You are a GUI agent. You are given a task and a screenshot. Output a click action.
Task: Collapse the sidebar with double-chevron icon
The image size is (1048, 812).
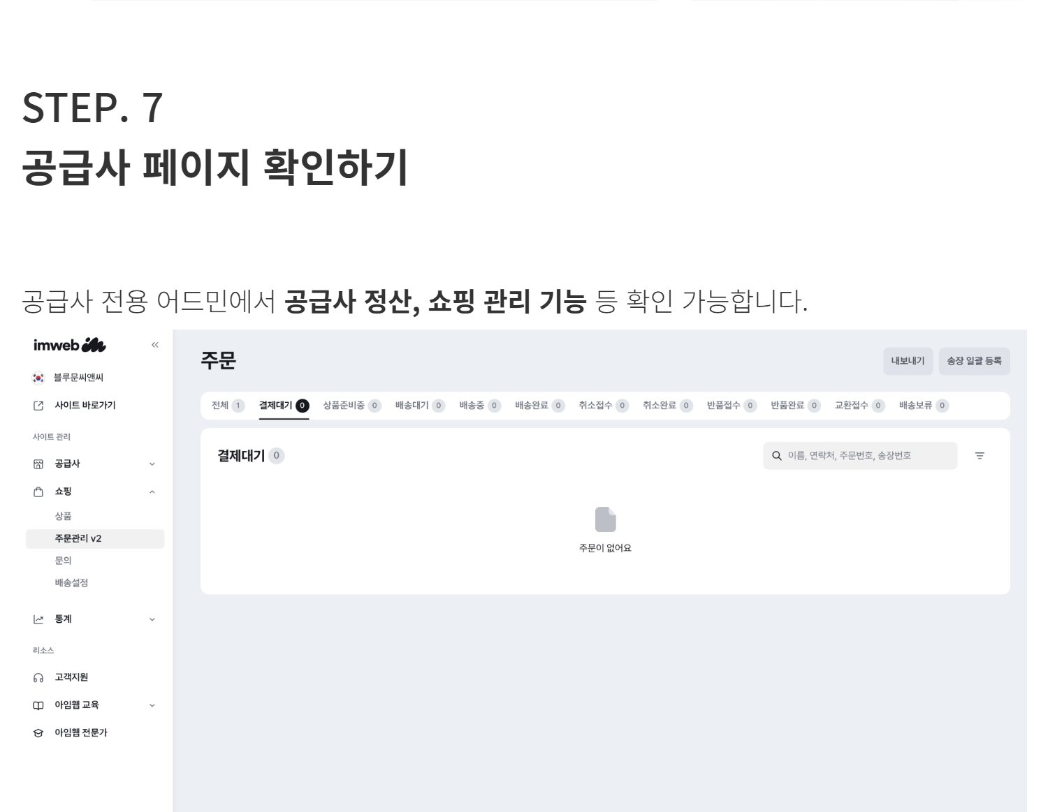(155, 345)
